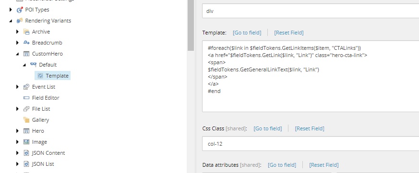Click the CustomHero rendering icon

click(x=26, y=54)
